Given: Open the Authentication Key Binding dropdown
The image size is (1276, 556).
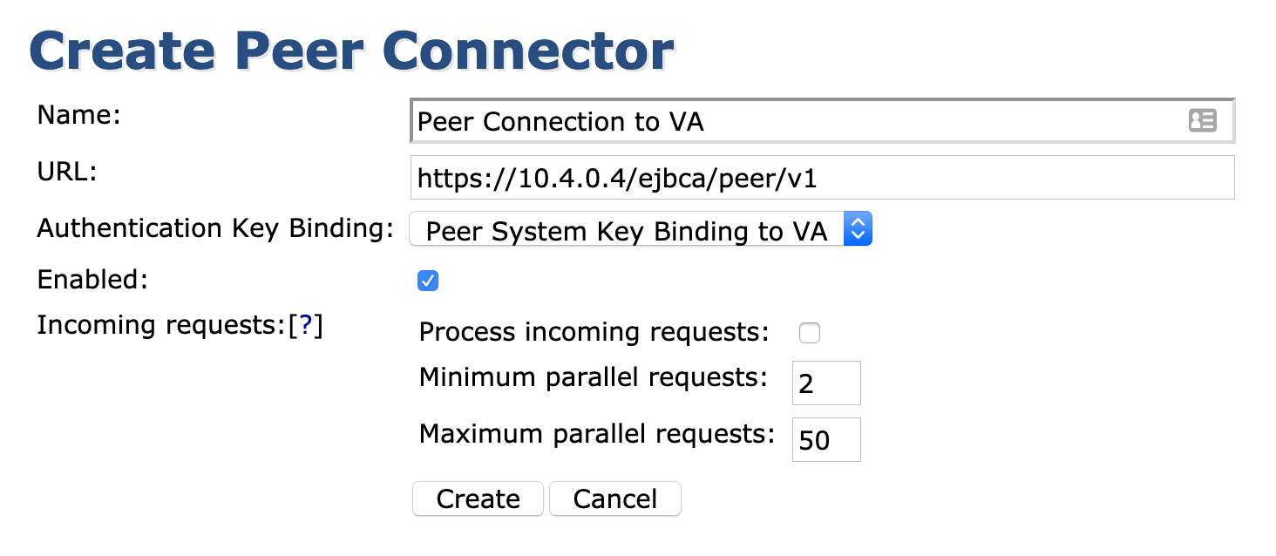Looking at the screenshot, I should click(641, 230).
